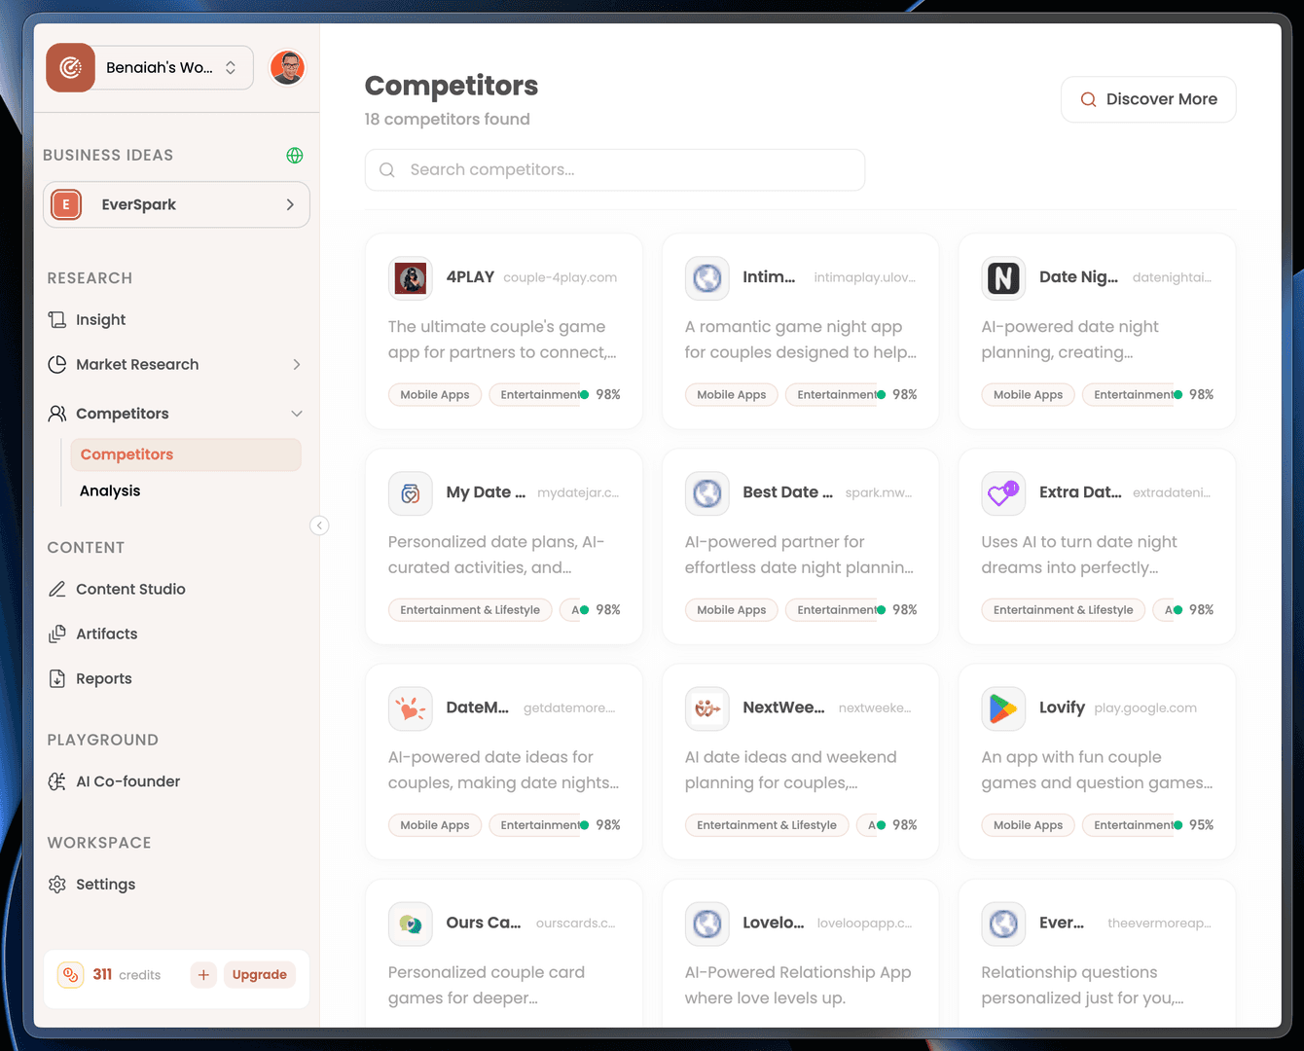The height and width of the screenshot is (1051, 1304).
Task: Open the Artifacts panel
Action: click(106, 634)
